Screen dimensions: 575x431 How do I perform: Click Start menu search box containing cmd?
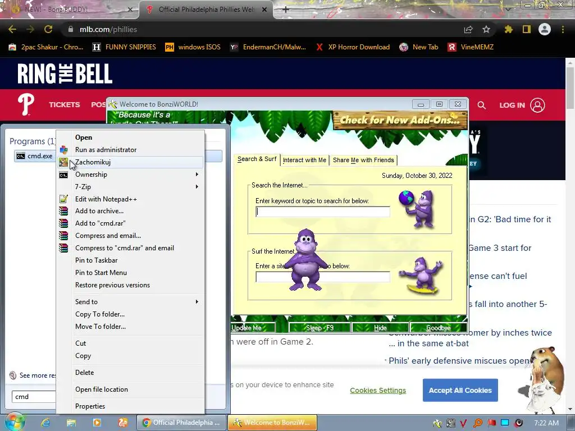click(x=34, y=397)
